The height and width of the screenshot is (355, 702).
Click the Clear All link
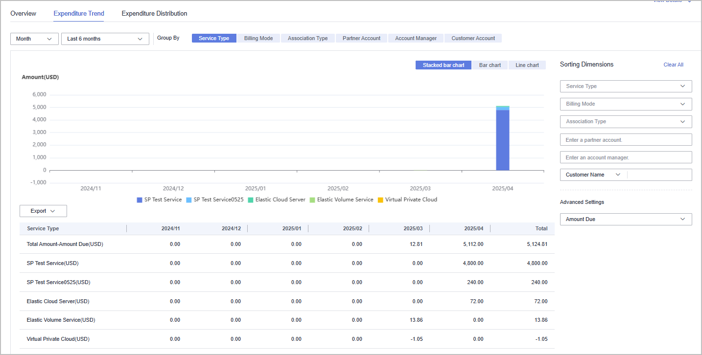pyautogui.click(x=673, y=65)
